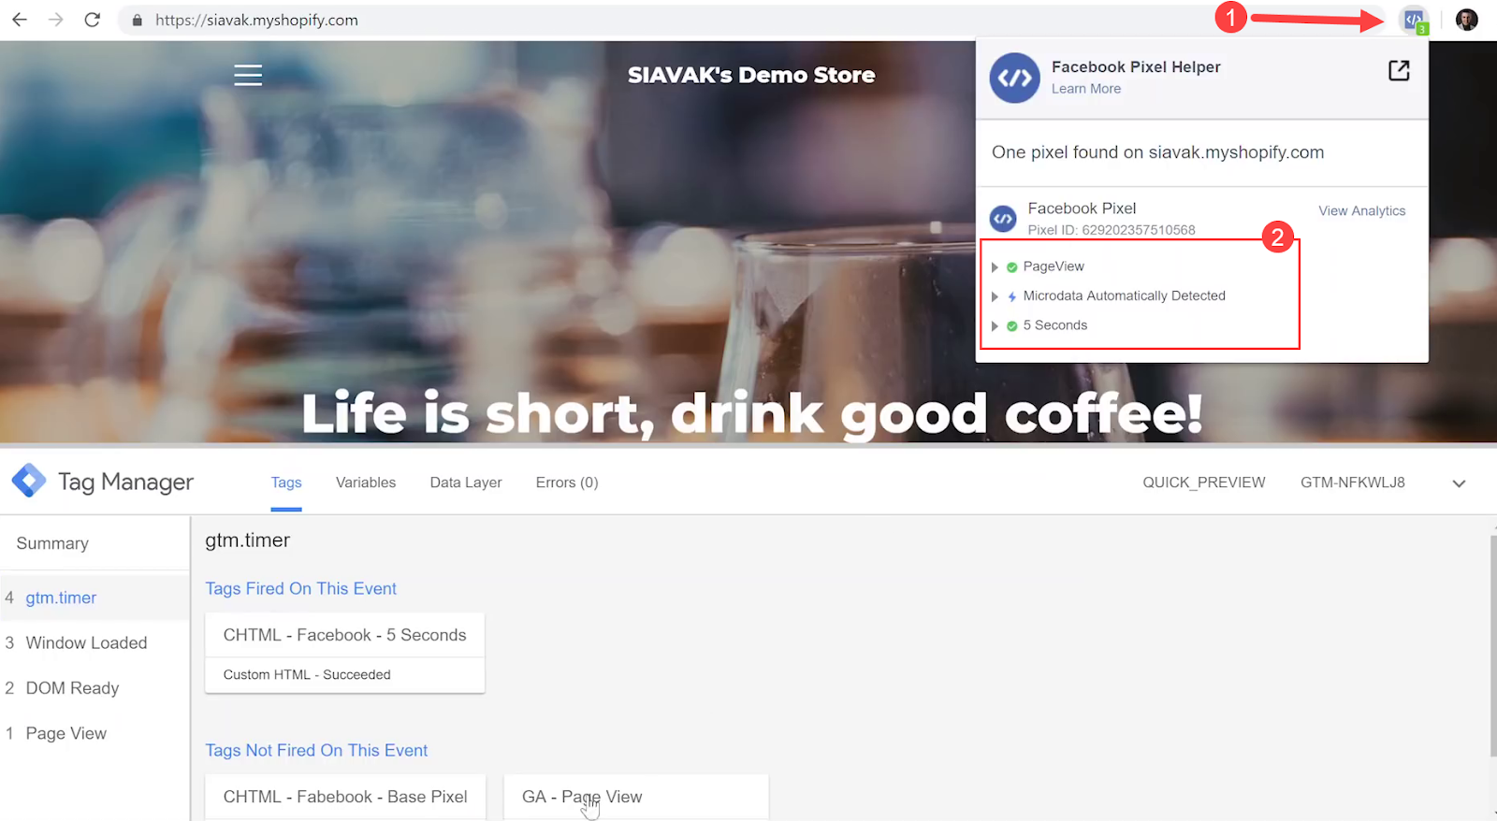
Task: Go back with the browser back arrow
Action: [20, 20]
